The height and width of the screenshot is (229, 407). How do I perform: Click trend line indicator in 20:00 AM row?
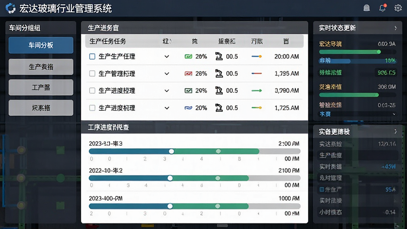coord(256,56)
